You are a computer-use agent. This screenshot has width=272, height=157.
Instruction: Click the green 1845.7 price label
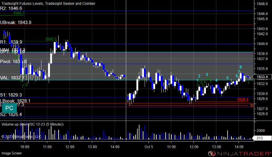19,13
